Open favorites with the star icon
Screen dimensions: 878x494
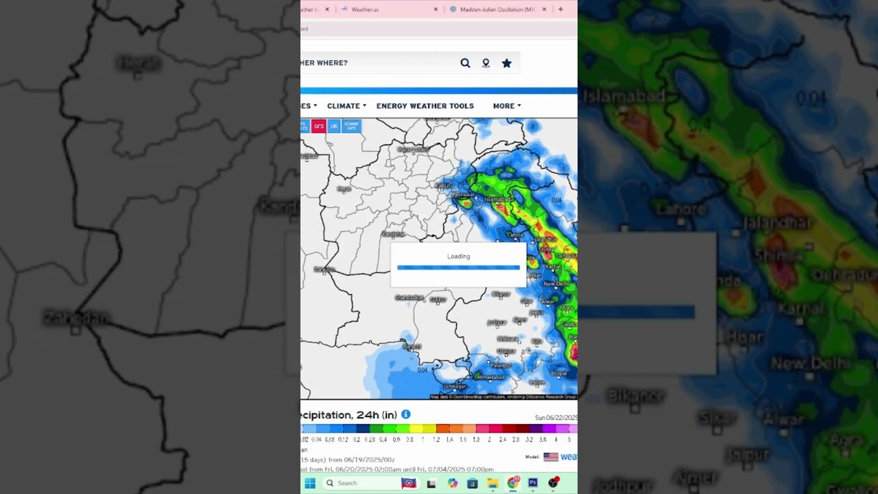click(x=506, y=63)
